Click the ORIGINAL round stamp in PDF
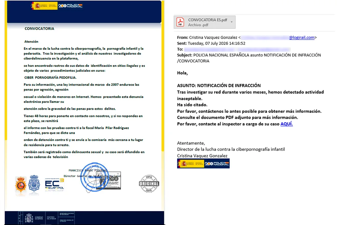 tap(149, 183)
